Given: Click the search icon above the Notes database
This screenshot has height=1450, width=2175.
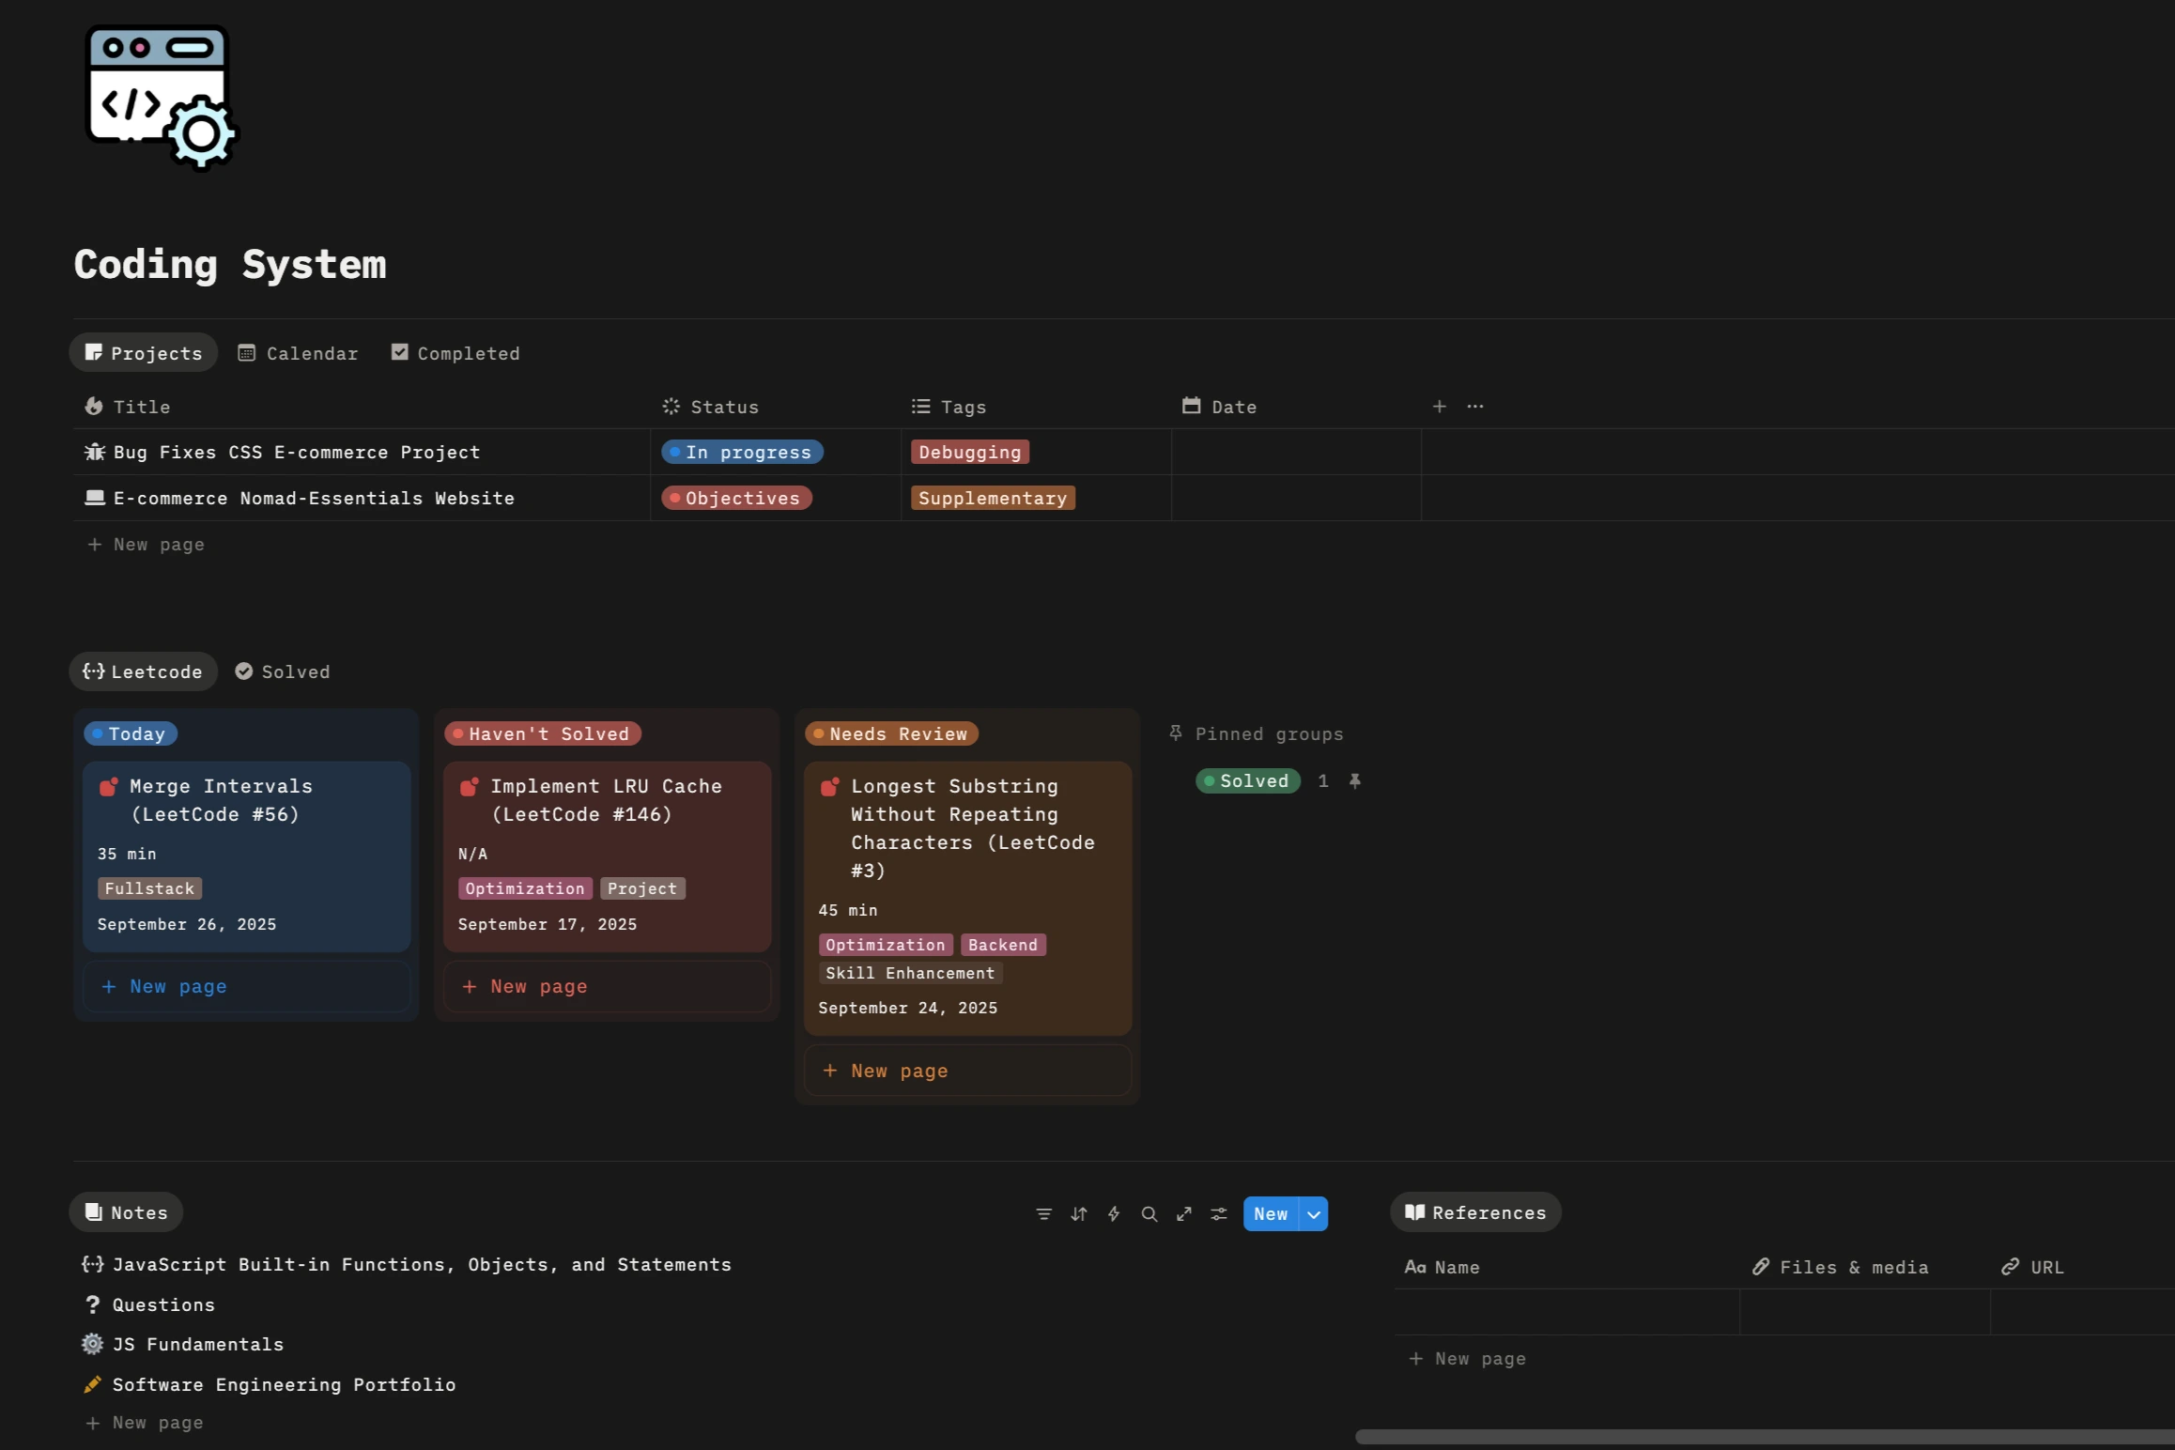Looking at the screenshot, I should (x=1149, y=1213).
